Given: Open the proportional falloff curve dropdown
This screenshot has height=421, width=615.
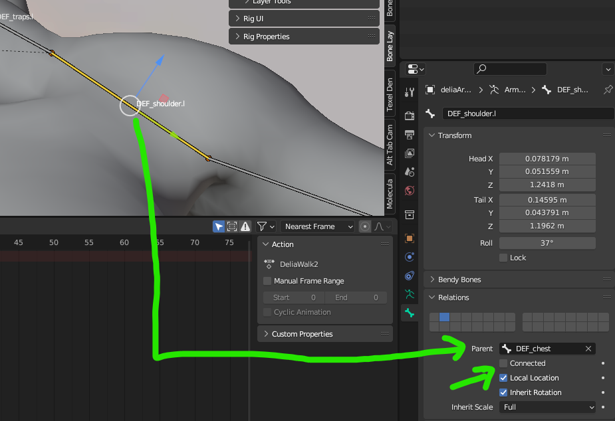Looking at the screenshot, I should pos(382,226).
